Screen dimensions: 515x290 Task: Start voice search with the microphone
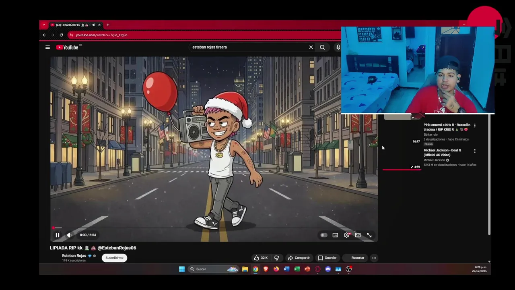pos(338,47)
